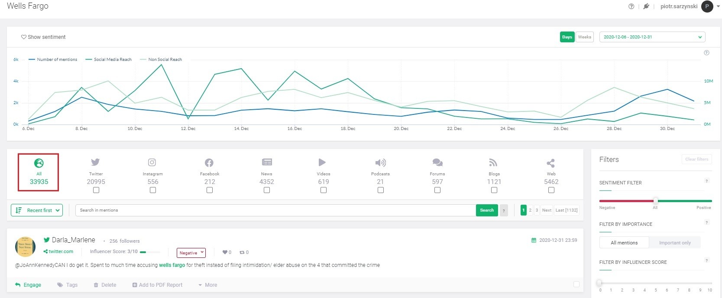This screenshot has width=722, height=298.
Task: Select Important only tab
Action: tap(675, 243)
